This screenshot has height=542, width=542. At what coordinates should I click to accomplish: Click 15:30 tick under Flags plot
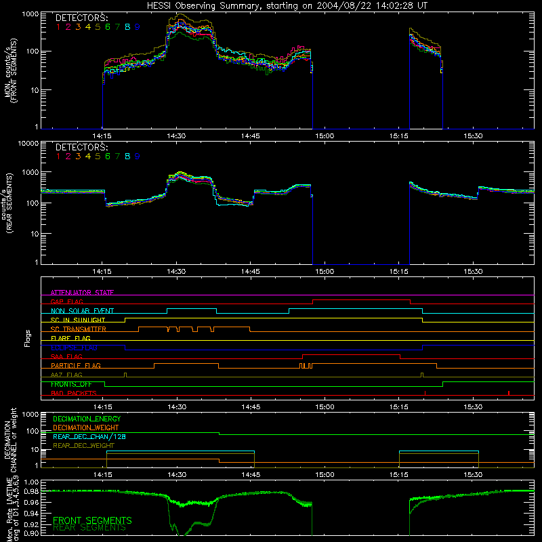coord(473,407)
